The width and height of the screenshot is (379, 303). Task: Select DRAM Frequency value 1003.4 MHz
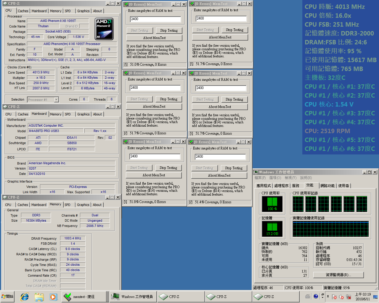pyautogui.click(x=73, y=238)
